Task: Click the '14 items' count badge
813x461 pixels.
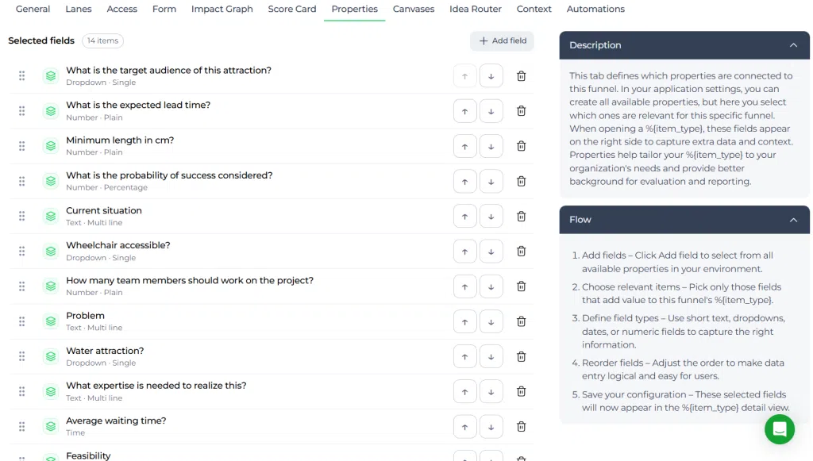Action: tap(102, 41)
